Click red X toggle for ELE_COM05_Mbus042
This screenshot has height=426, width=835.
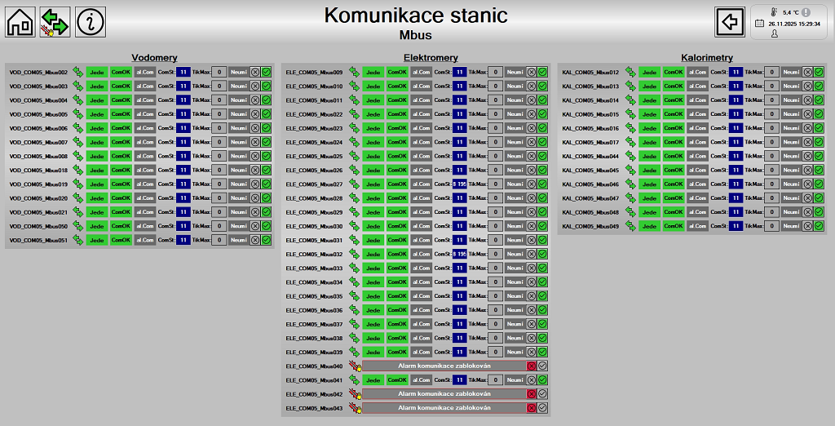[x=532, y=394]
